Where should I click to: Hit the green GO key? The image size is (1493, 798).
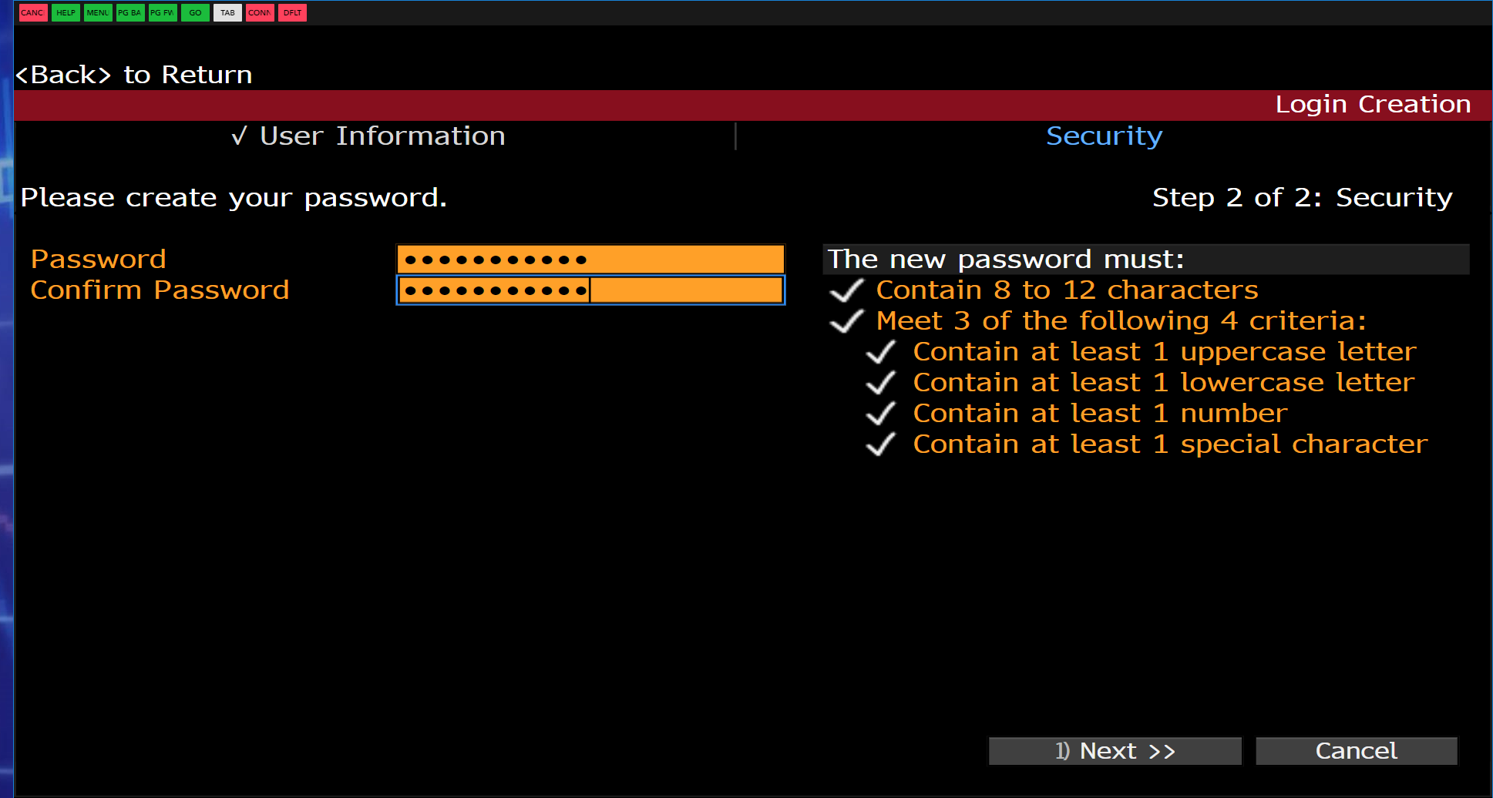[195, 12]
